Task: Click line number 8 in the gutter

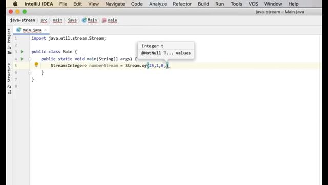Action: point(16,86)
